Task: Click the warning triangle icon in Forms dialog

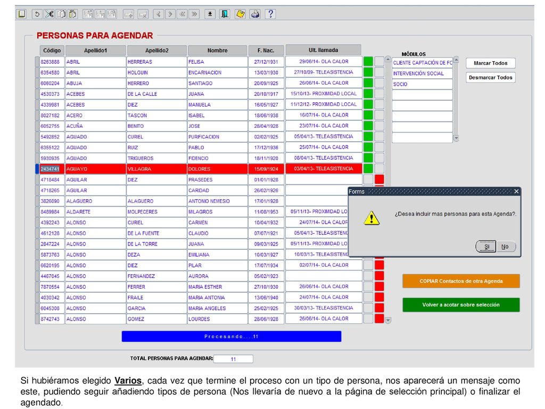Action: coord(371,218)
